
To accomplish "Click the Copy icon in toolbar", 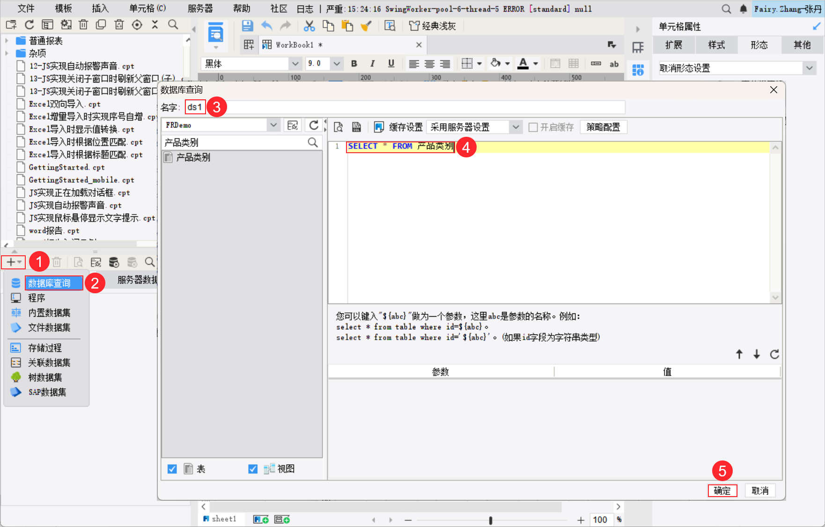I will pos(328,26).
